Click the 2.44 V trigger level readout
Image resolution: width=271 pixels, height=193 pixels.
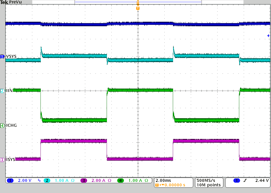click(262, 181)
